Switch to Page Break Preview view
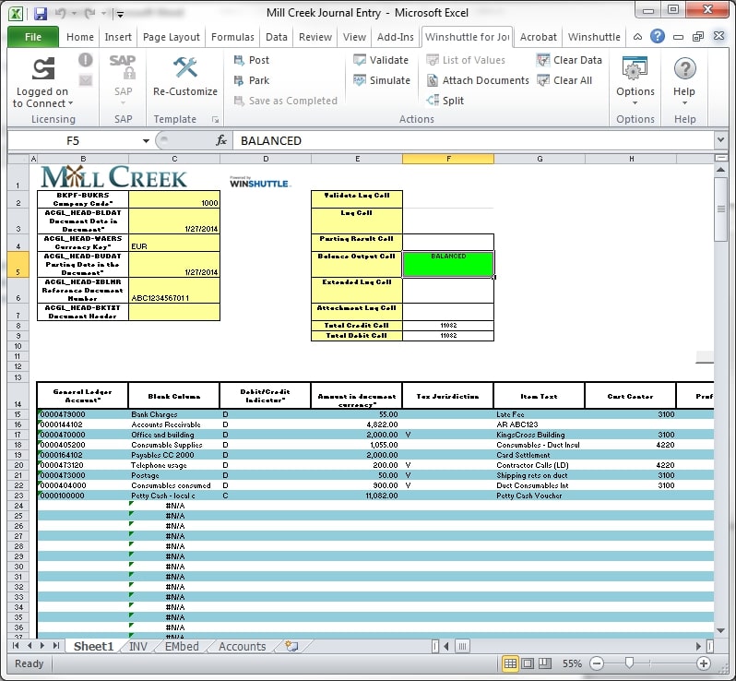736x681 pixels. point(548,663)
